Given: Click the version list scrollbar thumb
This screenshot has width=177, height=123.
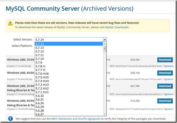Looking at the screenshot, I should click(x=105, y=49).
